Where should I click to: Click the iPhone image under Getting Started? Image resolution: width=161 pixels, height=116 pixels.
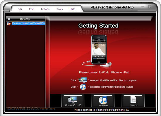99,50
